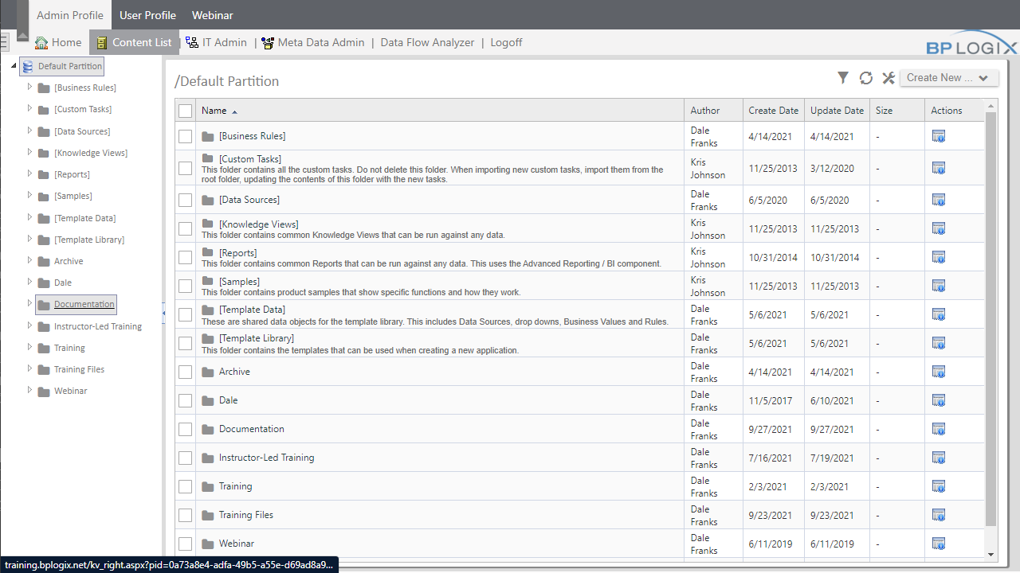Click info action icon for Instructor-Led Training
Image resolution: width=1020 pixels, height=573 pixels.
(x=939, y=458)
